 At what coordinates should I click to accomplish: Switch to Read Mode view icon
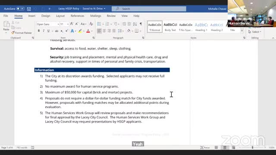216,148
